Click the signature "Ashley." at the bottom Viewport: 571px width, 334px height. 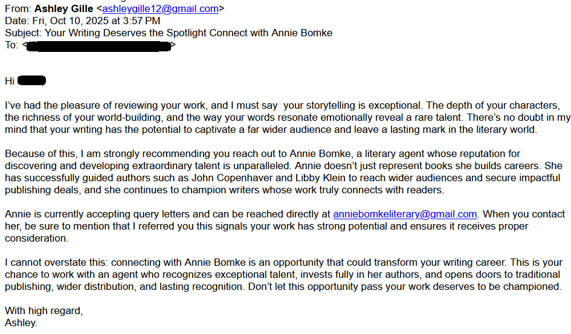(x=21, y=323)
